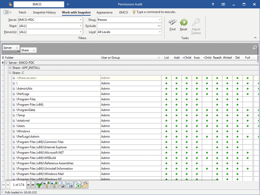
Task: Click the Exclude field ellipsis button
Action: [159, 26]
